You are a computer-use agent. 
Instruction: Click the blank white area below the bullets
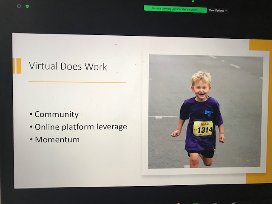pyautogui.click(x=76, y=166)
